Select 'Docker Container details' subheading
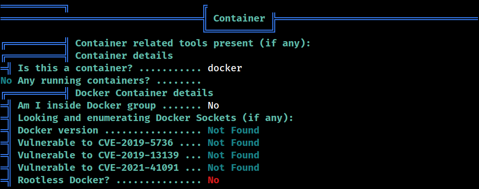The height and width of the screenshot is (189, 479). (x=144, y=93)
